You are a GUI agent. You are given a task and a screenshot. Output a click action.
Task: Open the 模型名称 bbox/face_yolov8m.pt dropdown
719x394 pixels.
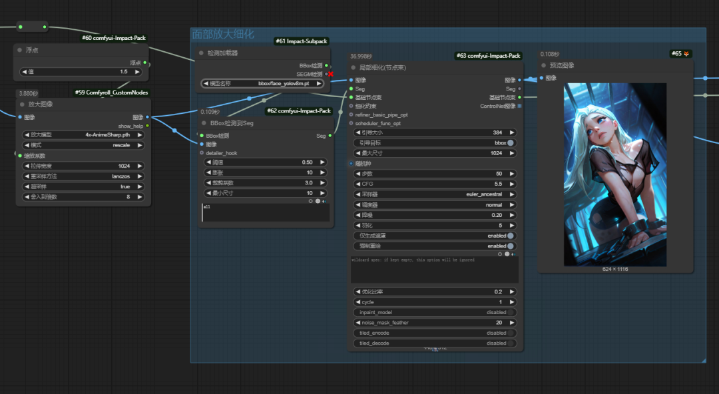[x=263, y=83]
